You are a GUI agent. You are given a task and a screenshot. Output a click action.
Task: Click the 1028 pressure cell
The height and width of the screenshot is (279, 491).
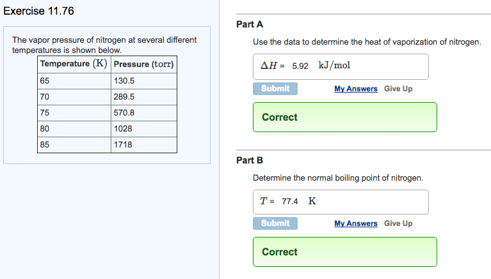[x=143, y=129]
